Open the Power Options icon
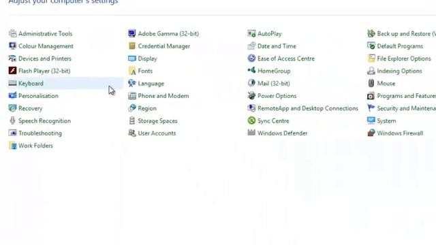Screen dimensions: 436x245 tap(251, 95)
